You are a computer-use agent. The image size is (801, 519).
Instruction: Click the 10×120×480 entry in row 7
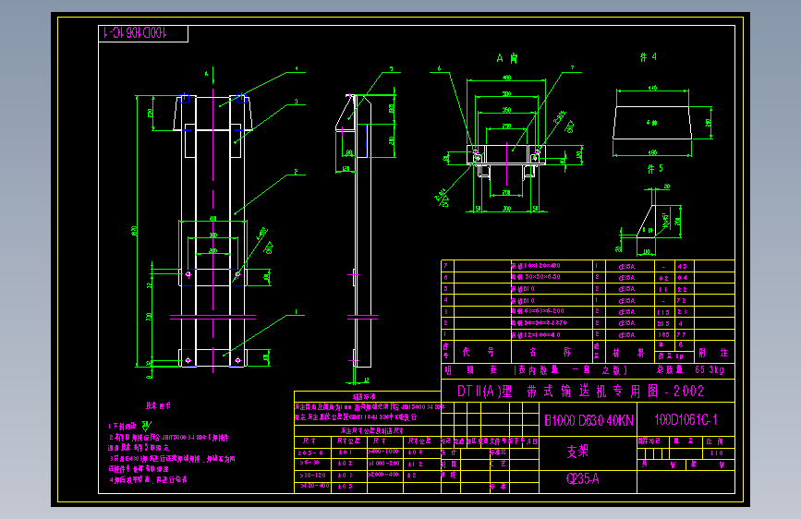coord(536,266)
